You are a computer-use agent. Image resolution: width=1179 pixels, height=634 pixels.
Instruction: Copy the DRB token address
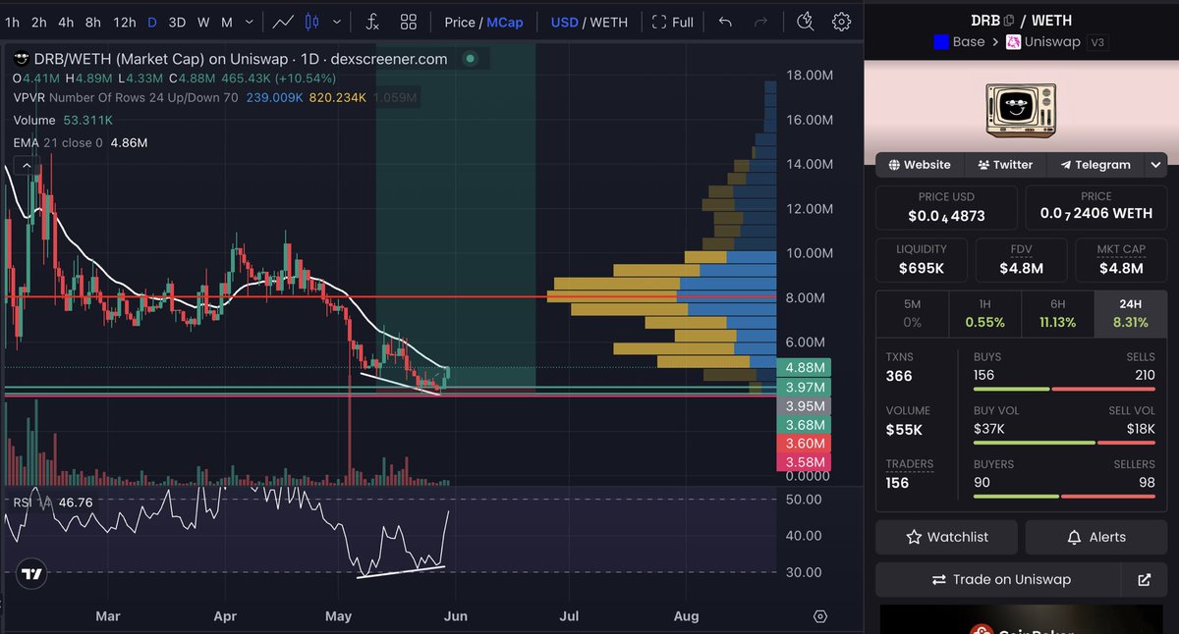click(1008, 20)
